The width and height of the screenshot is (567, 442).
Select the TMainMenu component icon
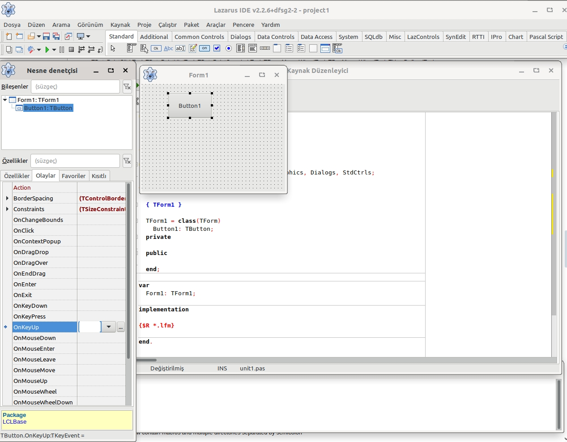point(131,48)
